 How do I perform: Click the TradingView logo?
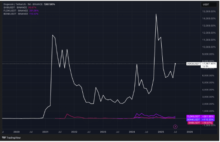pos(12,138)
